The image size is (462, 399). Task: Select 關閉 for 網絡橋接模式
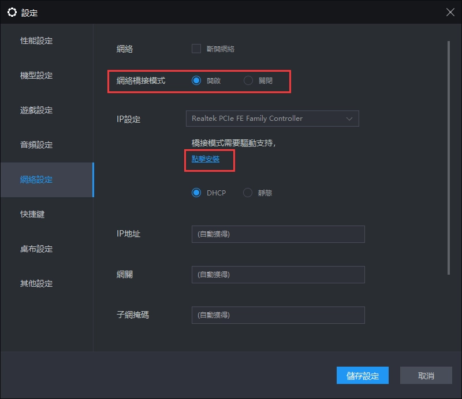click(x=248, y=80)
